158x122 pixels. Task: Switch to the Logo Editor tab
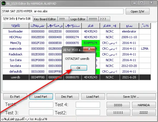pos(78,19)
